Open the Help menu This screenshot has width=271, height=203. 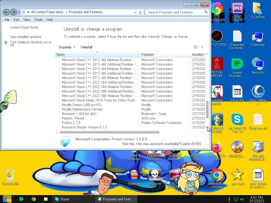click(x=49, y=20)
